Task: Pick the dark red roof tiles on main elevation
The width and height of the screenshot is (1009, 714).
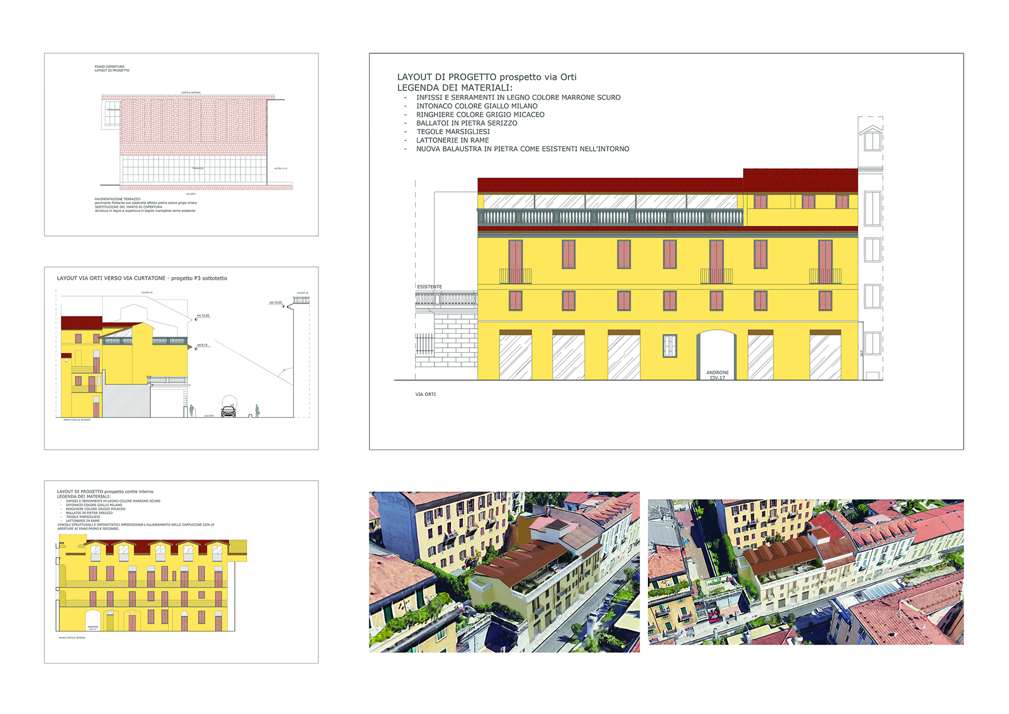Action: click(610, 186)
